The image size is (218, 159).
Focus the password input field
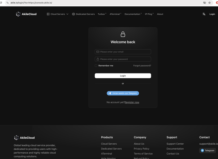pyautogui.click(x=123, y=59)
